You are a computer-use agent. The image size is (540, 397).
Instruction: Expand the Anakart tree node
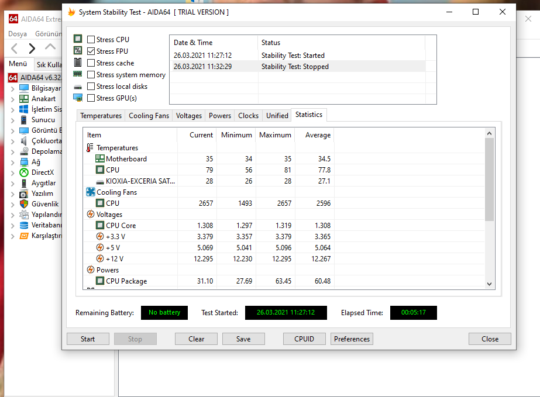coord(12,99)
